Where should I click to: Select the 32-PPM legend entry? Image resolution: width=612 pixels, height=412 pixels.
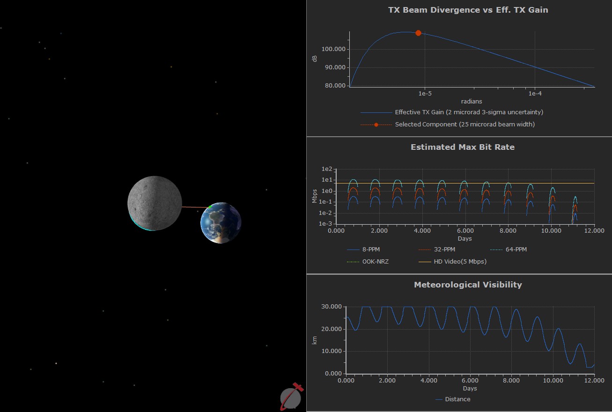444,249
